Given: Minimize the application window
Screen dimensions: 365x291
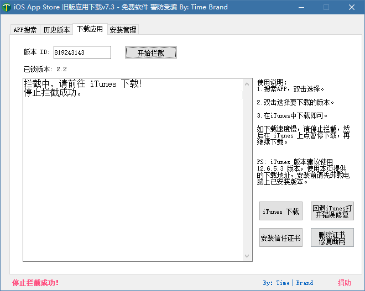Looking at the screenshot, I should [301, 7].
